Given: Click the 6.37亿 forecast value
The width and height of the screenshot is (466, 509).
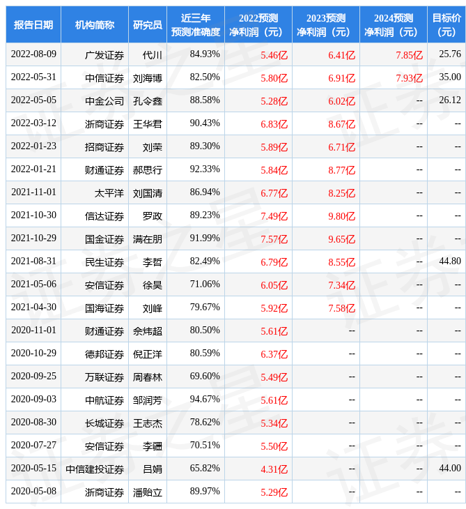Looking at the screenshot, I should click(274, 354).
